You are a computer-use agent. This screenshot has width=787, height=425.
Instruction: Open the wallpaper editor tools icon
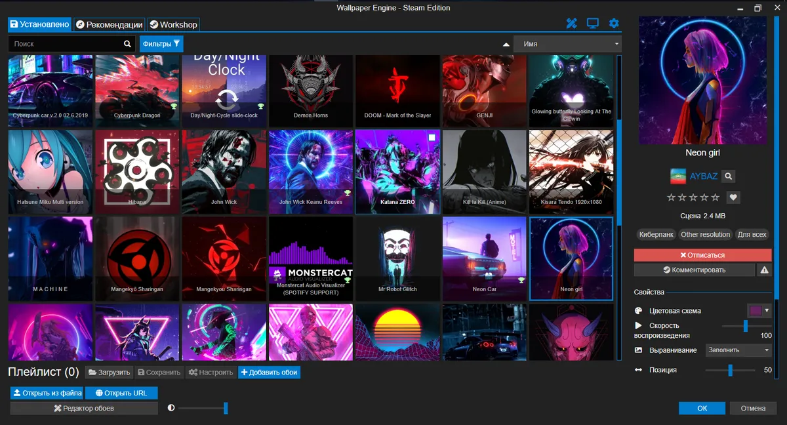coord(571,24)
